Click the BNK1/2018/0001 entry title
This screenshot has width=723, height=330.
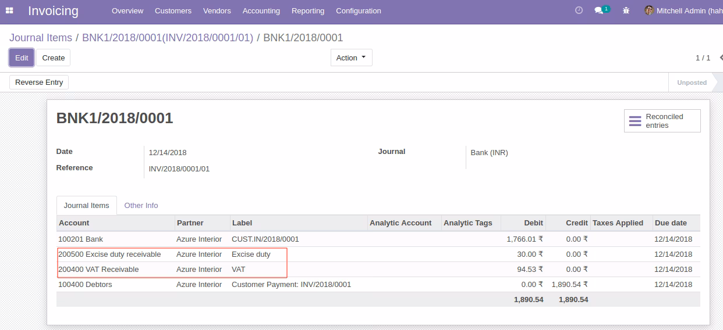[x=115, y=119]
